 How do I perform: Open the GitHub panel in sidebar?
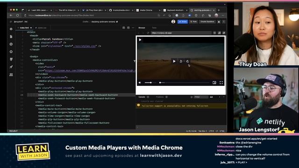(11, 59)
